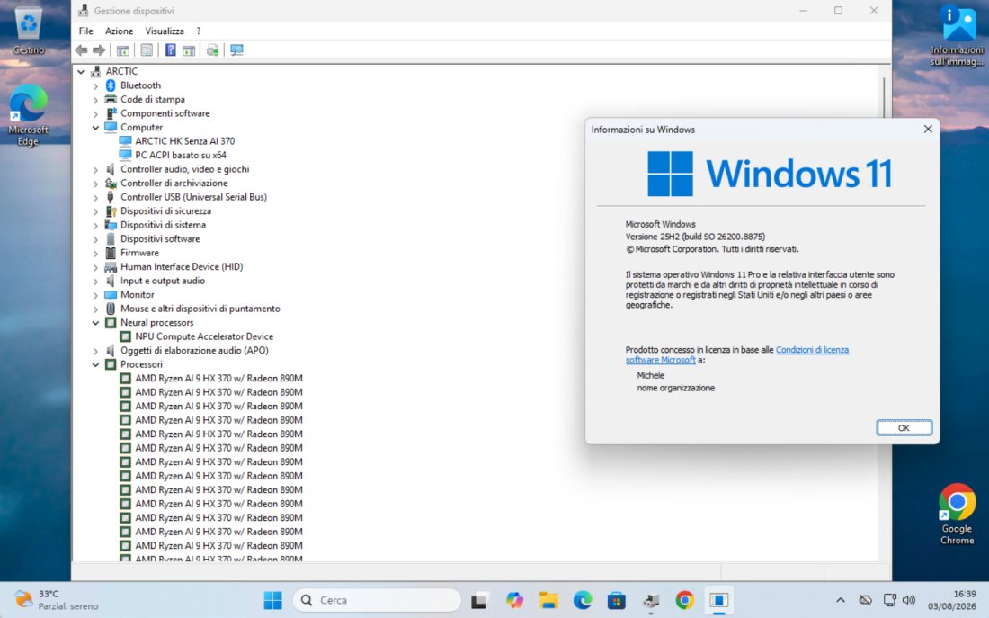Expand the Monitor category
This screenshot has height=618, width=989.
click(x=95, y=295)
